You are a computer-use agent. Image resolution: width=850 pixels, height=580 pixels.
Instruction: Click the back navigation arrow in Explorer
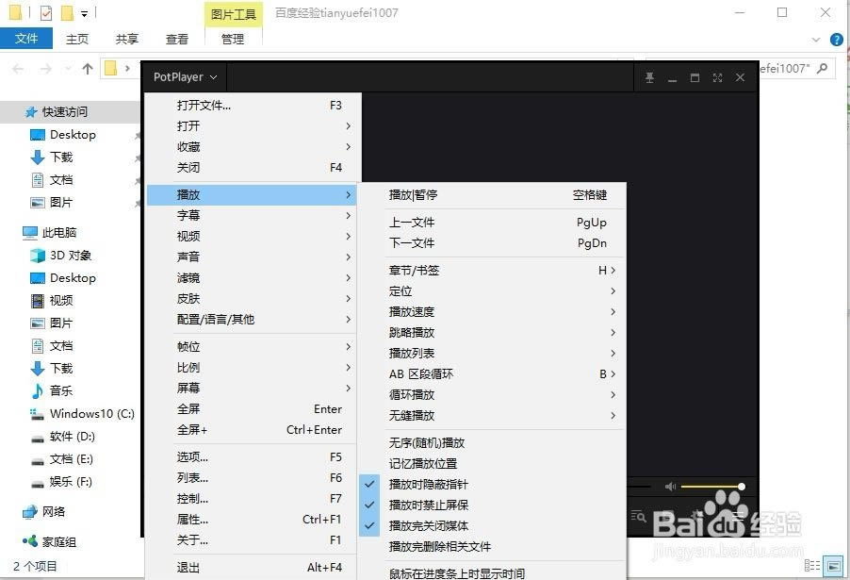click(x=17, y=68)
